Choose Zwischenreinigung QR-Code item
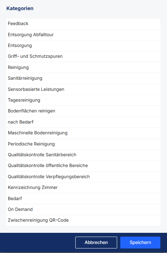167x253 pixels. [x=83, y=220]
